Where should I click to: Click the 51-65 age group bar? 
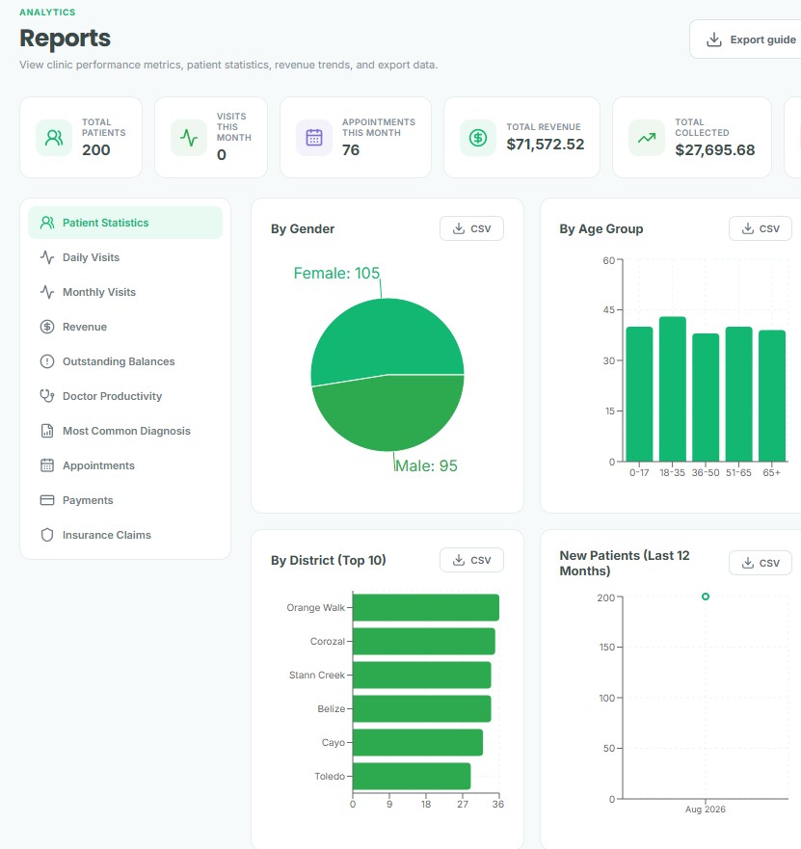point(738,393)
